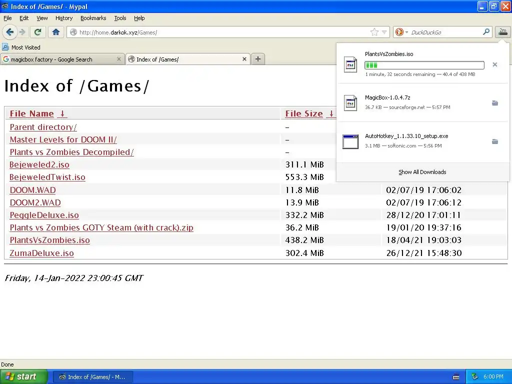Bookmark this page with the star icon

[374, 32]
